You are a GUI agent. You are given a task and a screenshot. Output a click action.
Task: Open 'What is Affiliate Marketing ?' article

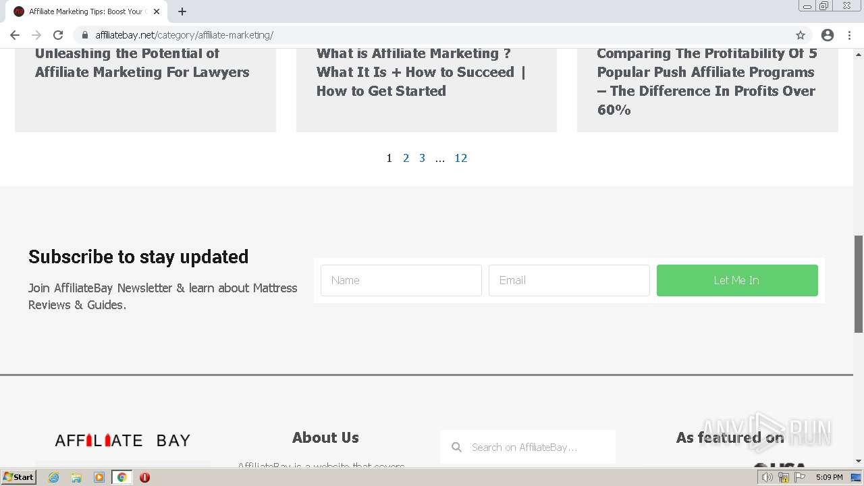421,72
